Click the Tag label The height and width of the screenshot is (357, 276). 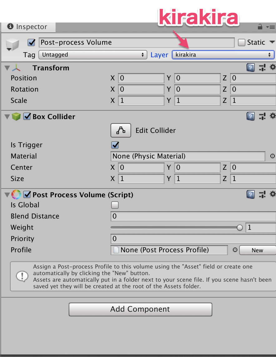coord(29,55)
